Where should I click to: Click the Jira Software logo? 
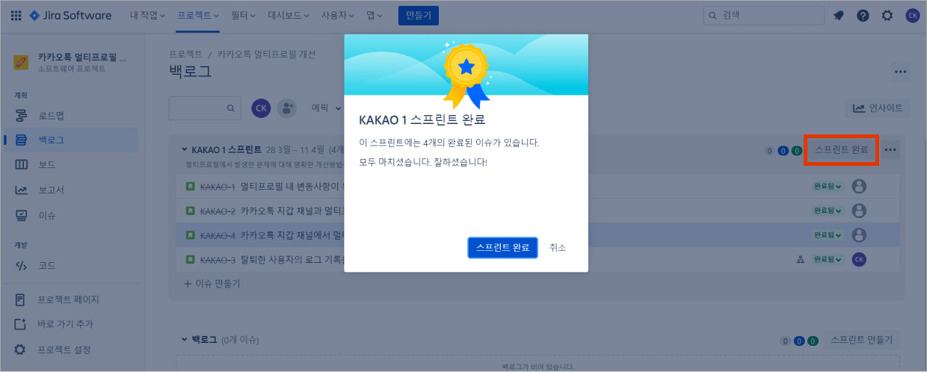coord(70,16)
